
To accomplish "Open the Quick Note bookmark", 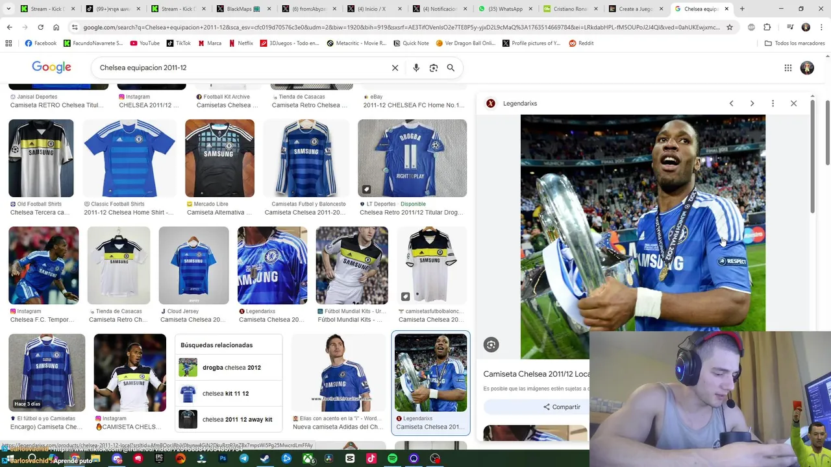I will pos(410,43).
